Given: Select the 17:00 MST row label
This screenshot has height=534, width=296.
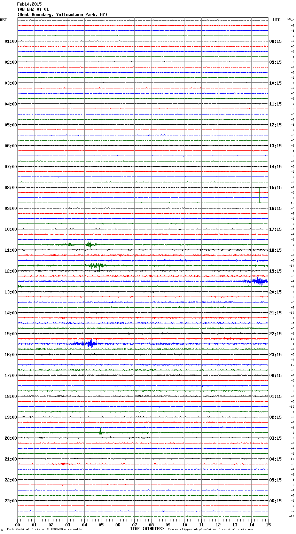Looking at the screenshot, I should [10, 376].
